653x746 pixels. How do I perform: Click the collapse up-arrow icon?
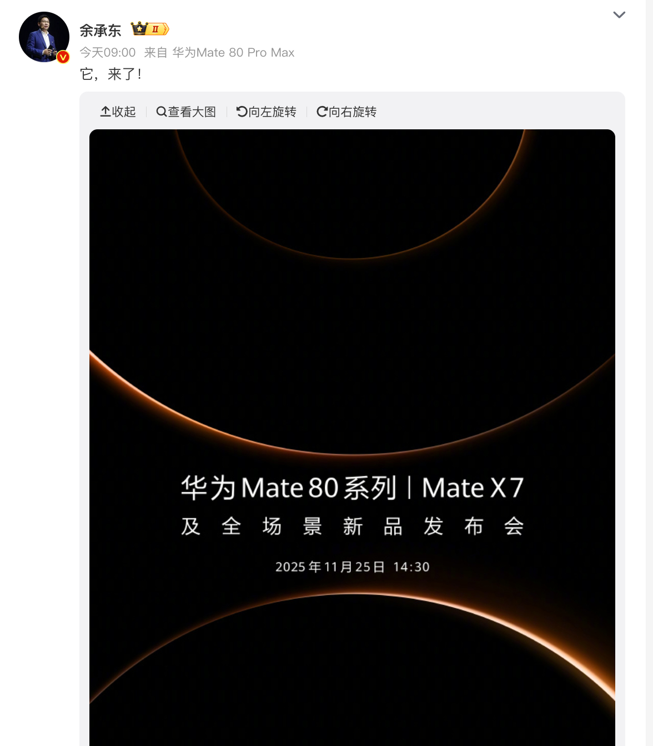coord(106,112)
